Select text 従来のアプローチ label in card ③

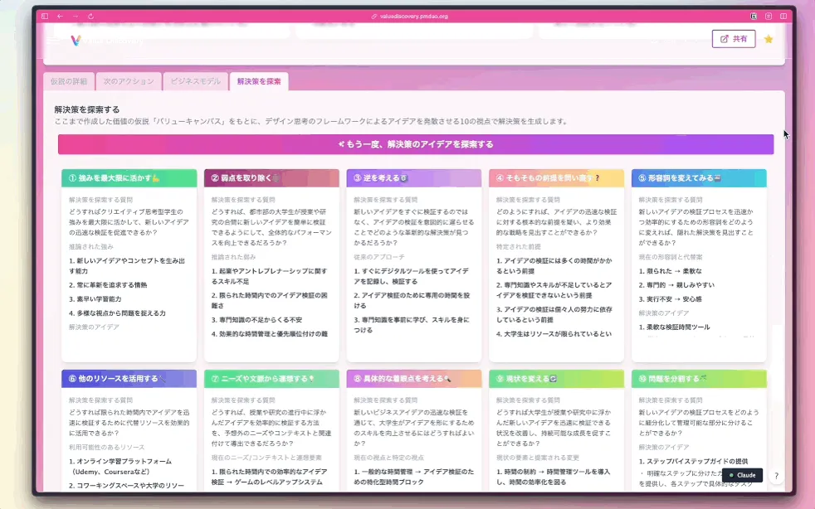click(x=379, y=257)
